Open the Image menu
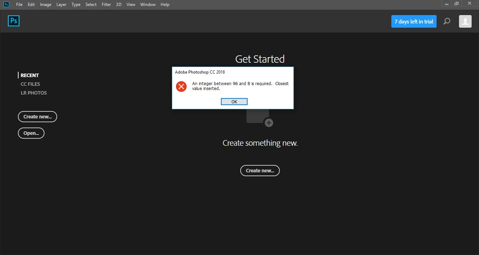 (x=46, y=5)
